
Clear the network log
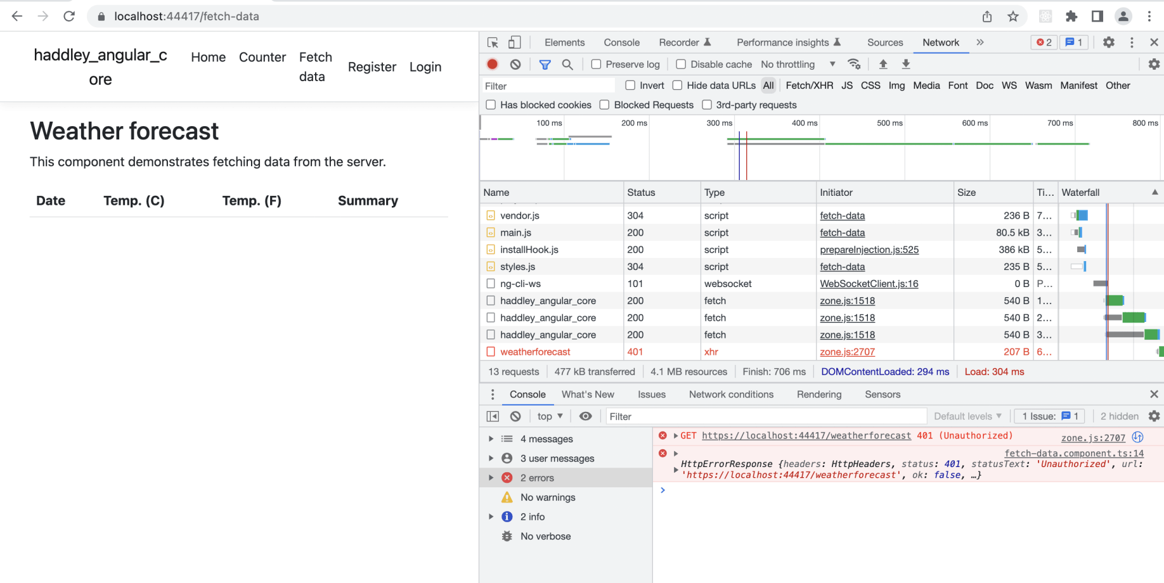pos(515,64)
